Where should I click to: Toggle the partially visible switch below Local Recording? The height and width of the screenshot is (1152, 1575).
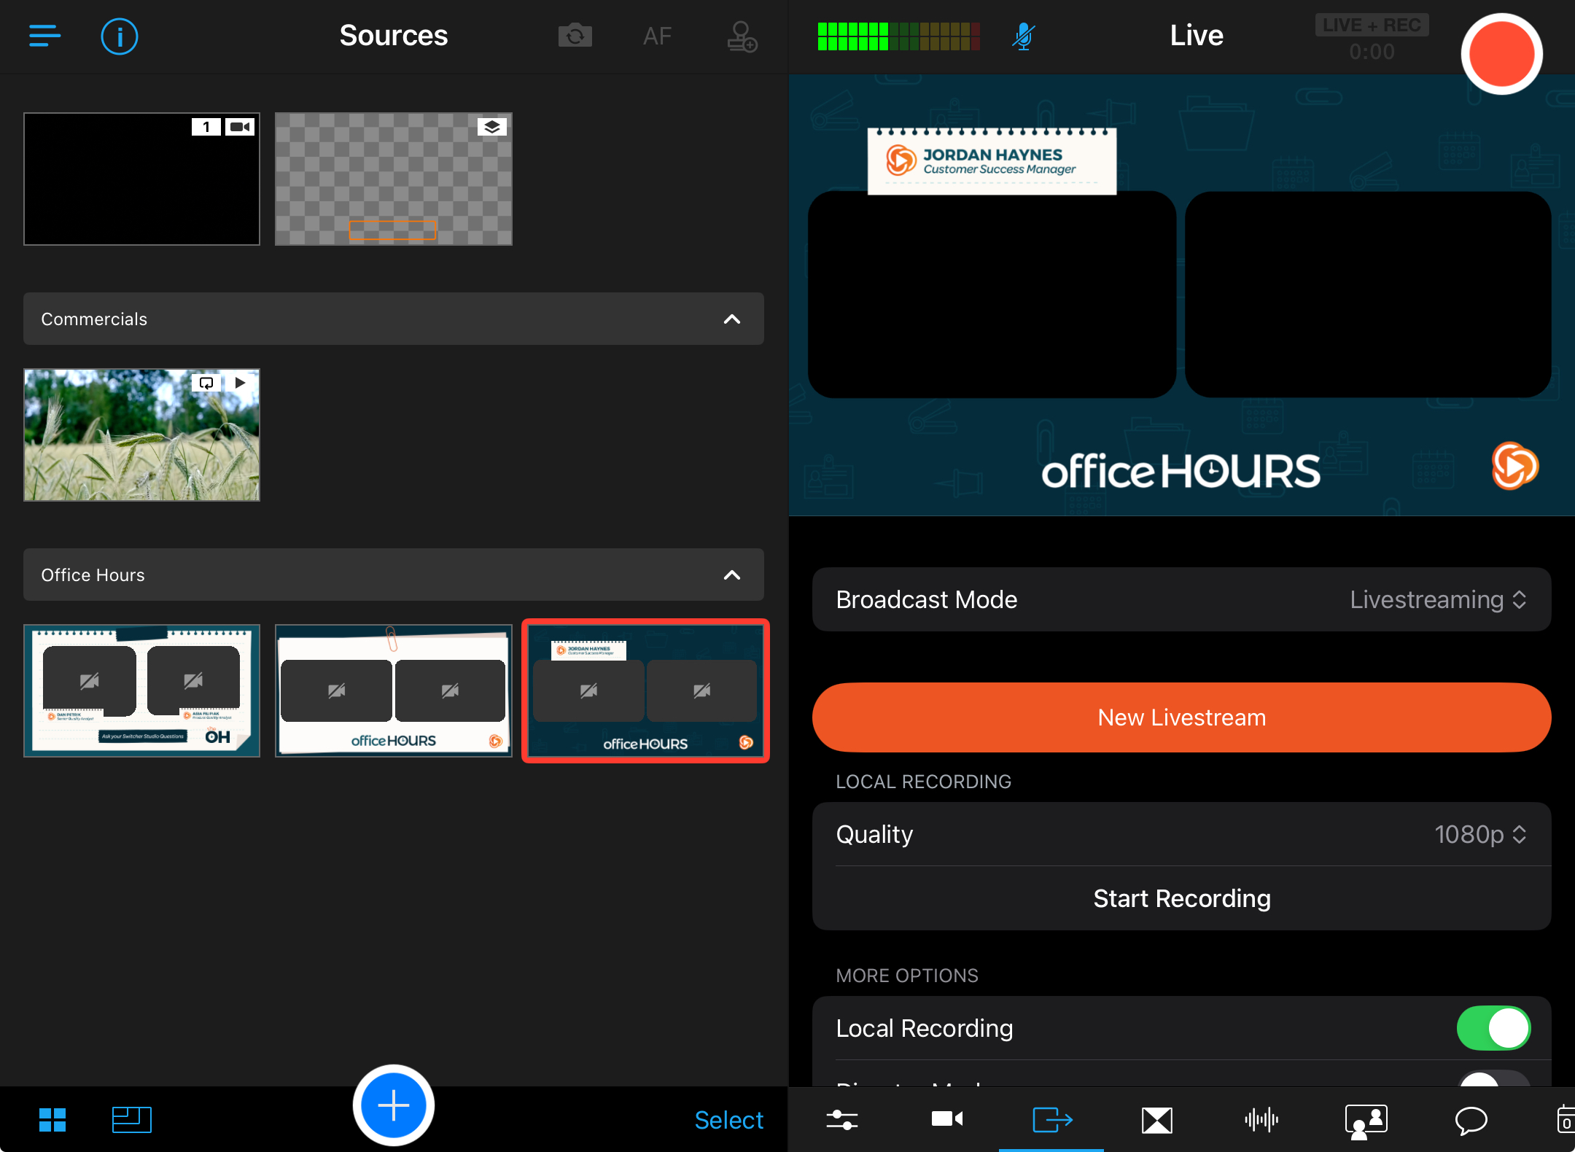pos(1493,1079)
